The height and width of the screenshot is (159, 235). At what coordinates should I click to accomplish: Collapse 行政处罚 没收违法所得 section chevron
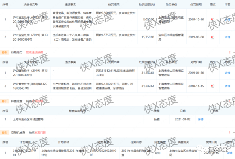pyautogui.click(x=234, y=53)
